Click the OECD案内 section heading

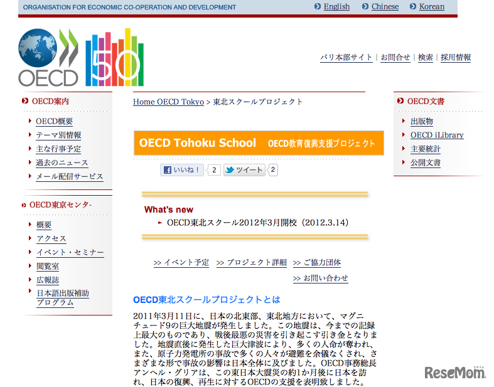coord(50,101)
